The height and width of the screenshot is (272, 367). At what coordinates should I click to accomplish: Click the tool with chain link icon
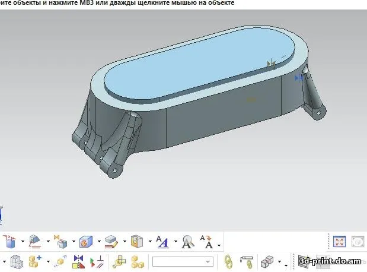click(x=247, y=261)
